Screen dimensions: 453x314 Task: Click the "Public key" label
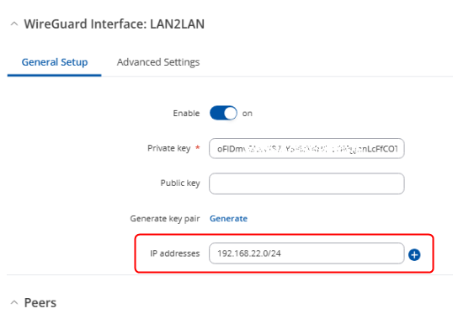tap(180, 184)
